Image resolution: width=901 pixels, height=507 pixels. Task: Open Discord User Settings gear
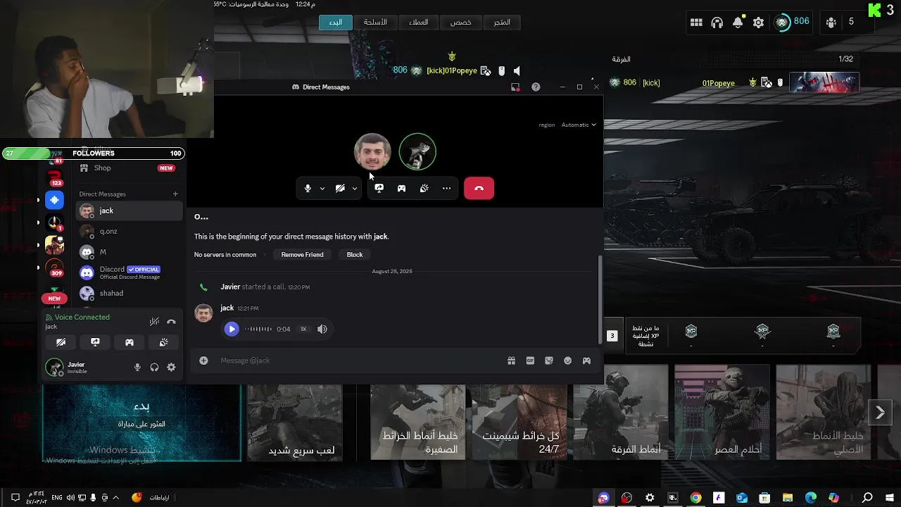(x=171, y=367)
